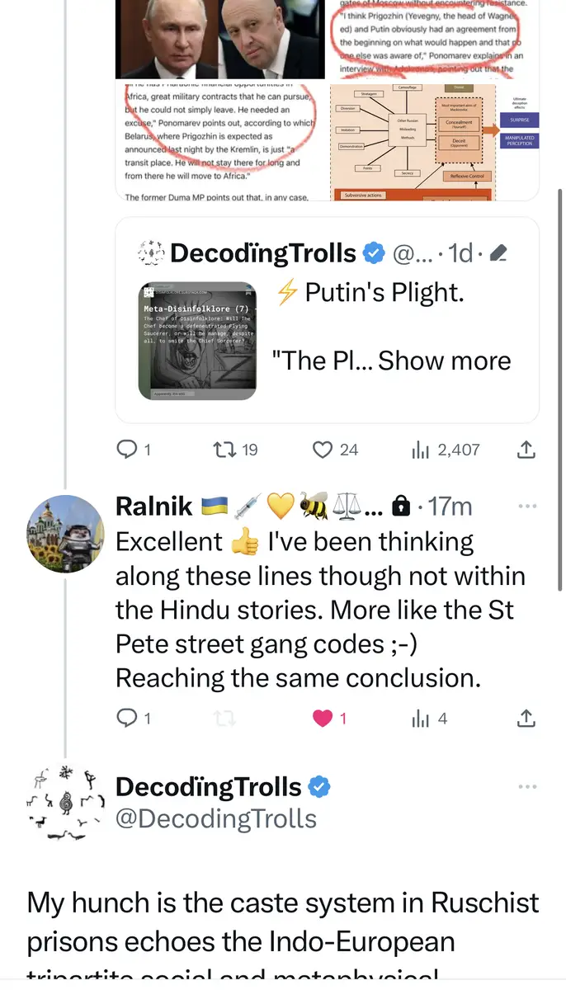Reply to the DecodingTrolls thread tweet

tap(126, 450)
